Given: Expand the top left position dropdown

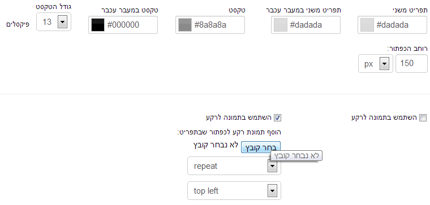Looking at the screenshot, I should click(x=234, y=191).
